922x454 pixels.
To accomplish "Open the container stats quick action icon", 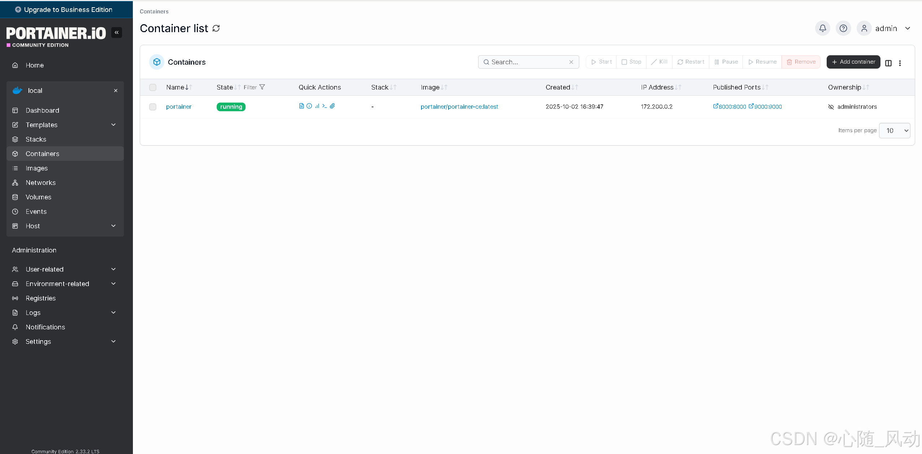I will click(317, 106).
